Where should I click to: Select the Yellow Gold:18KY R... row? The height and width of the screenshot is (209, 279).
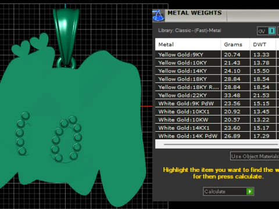click(x=217, y=87)
